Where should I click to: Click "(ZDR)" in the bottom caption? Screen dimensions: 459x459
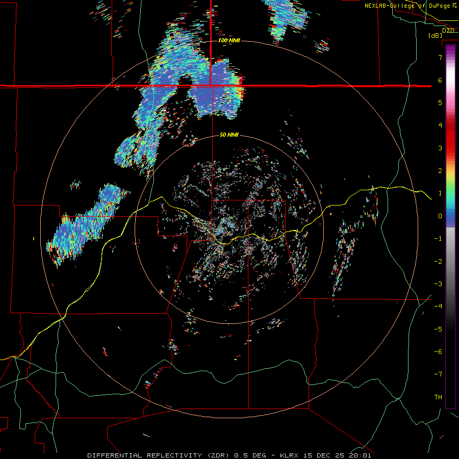(219, 455)
